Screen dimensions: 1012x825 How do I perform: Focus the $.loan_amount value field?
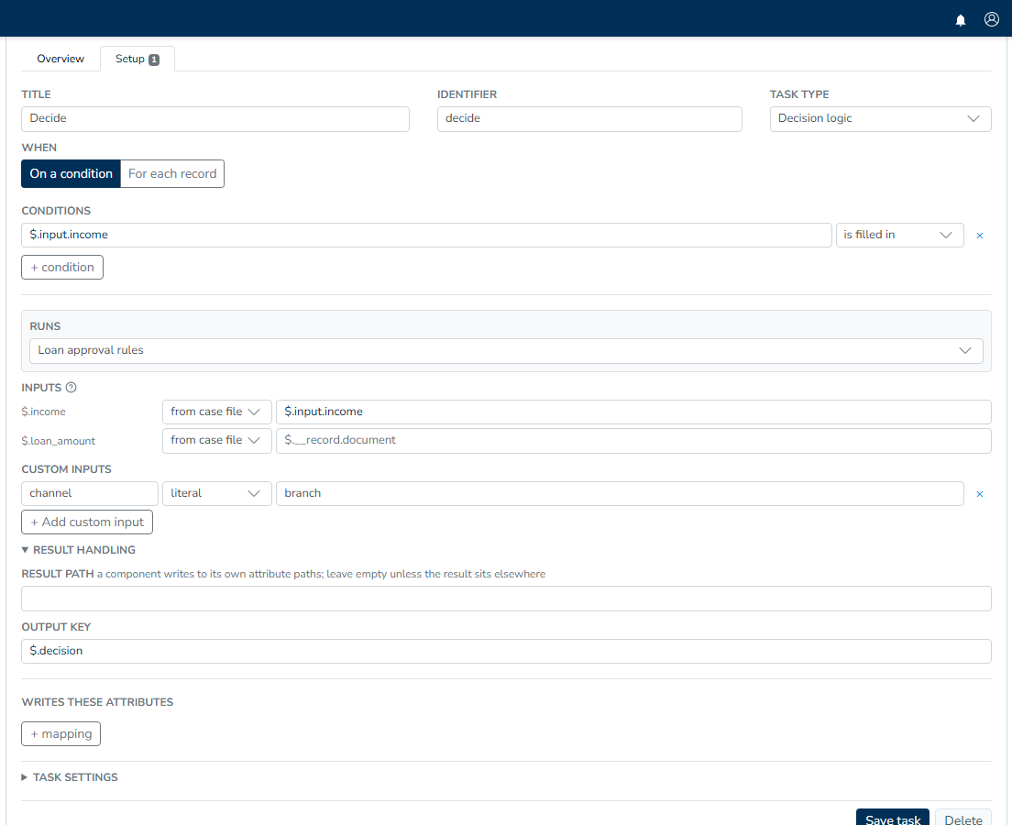[633, 440]
